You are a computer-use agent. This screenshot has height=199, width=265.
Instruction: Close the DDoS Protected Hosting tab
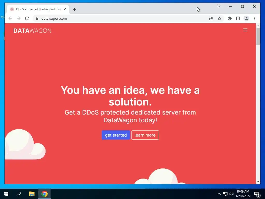point(64,9)
